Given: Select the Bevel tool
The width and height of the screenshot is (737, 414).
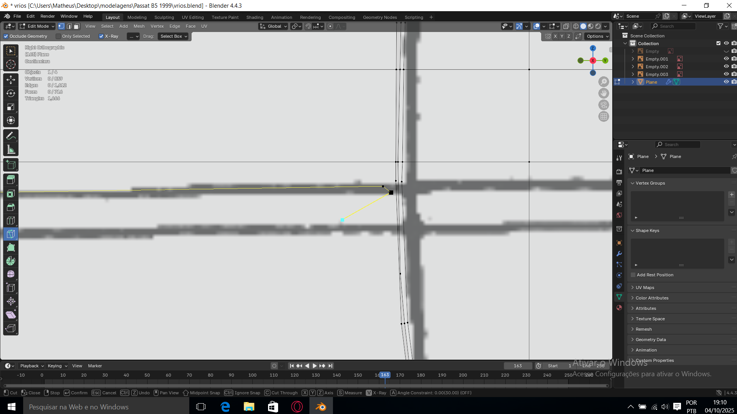Looking at the screenshot, I should tap(11, 207).
